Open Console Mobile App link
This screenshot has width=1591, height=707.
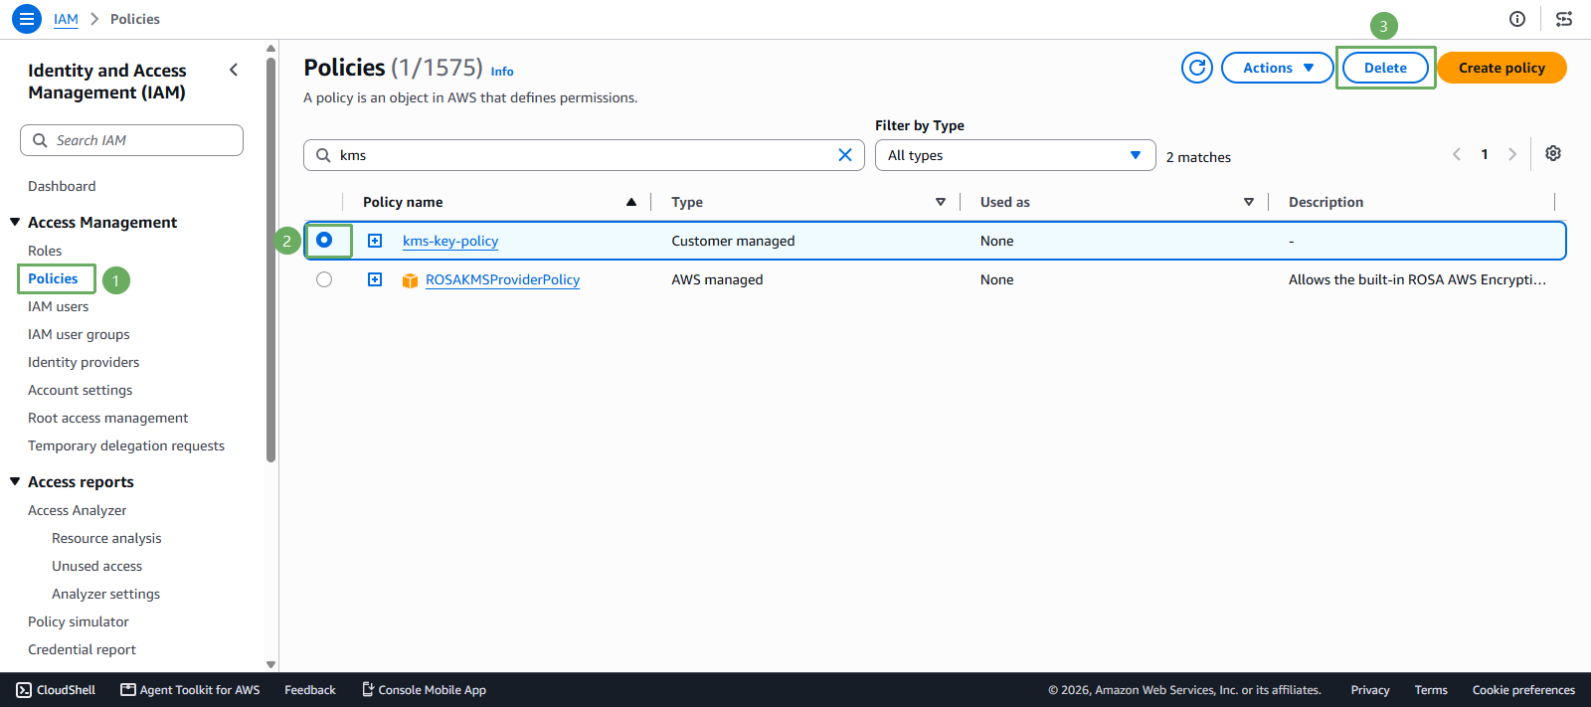pos(425,690)
